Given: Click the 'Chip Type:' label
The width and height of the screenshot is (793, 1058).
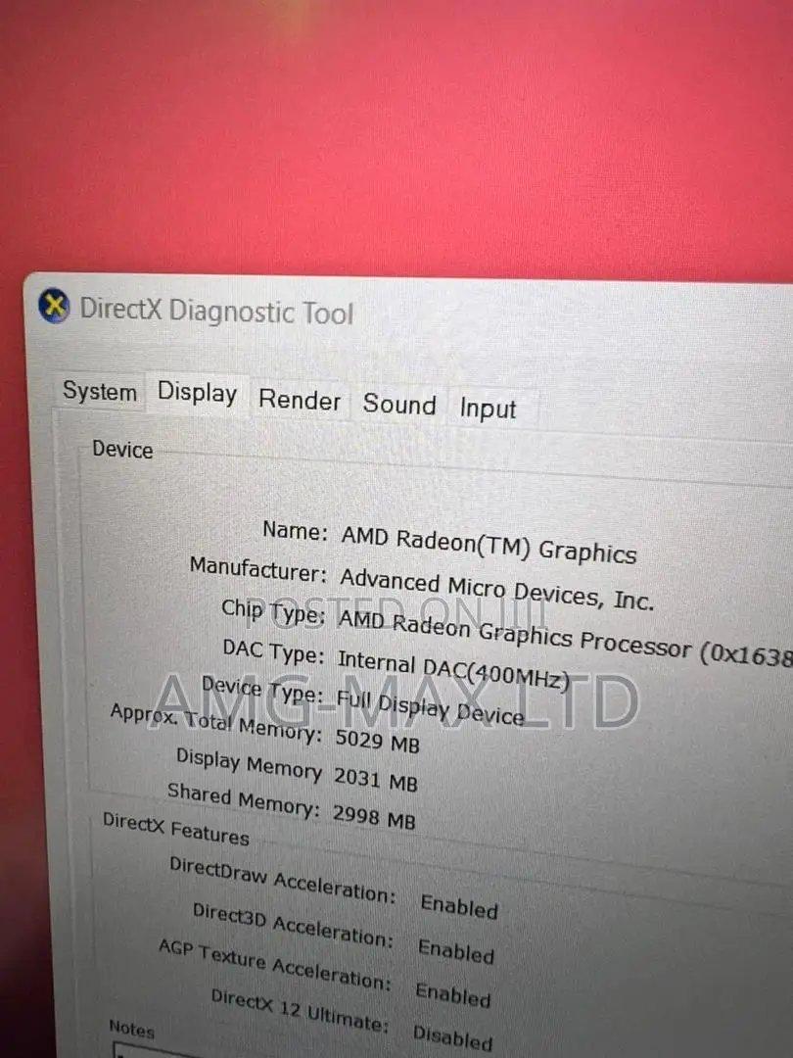Looking at the screenshot, I should pos(273,611).
